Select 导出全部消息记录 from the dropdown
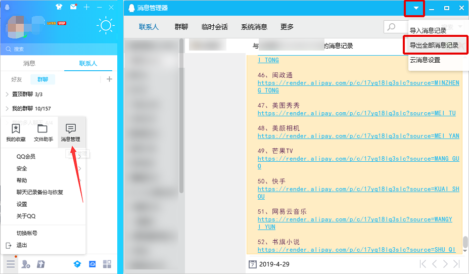This screenshot has width=469, height=274. [434, 45]
